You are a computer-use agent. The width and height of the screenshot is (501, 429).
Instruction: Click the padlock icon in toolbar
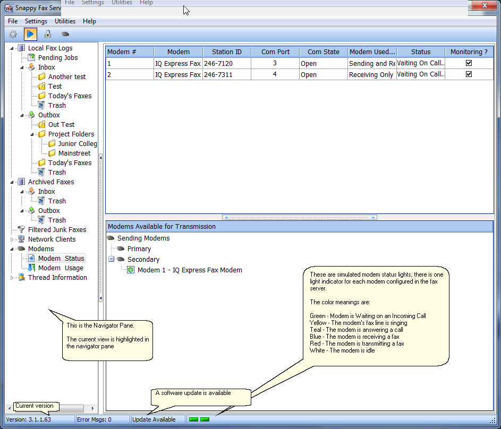coord(48,34)
